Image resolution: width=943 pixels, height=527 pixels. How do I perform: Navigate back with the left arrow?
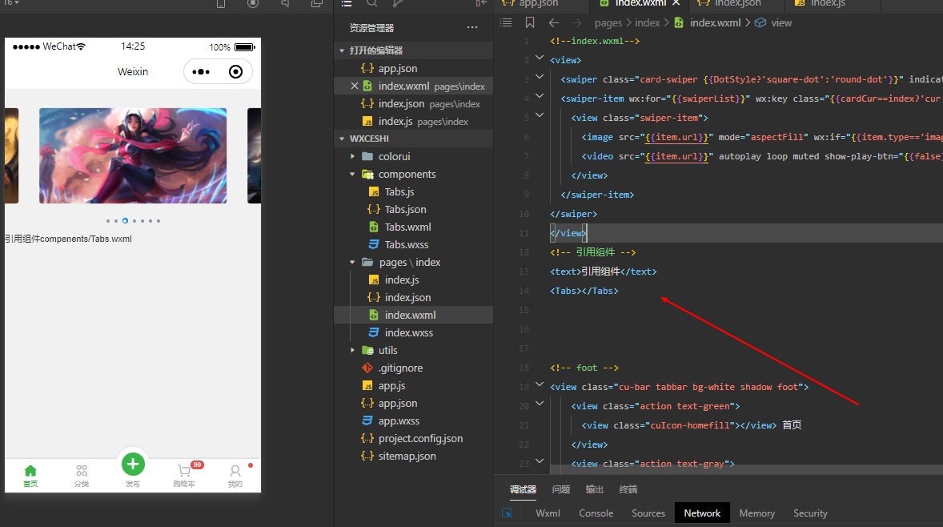point(554,23)
